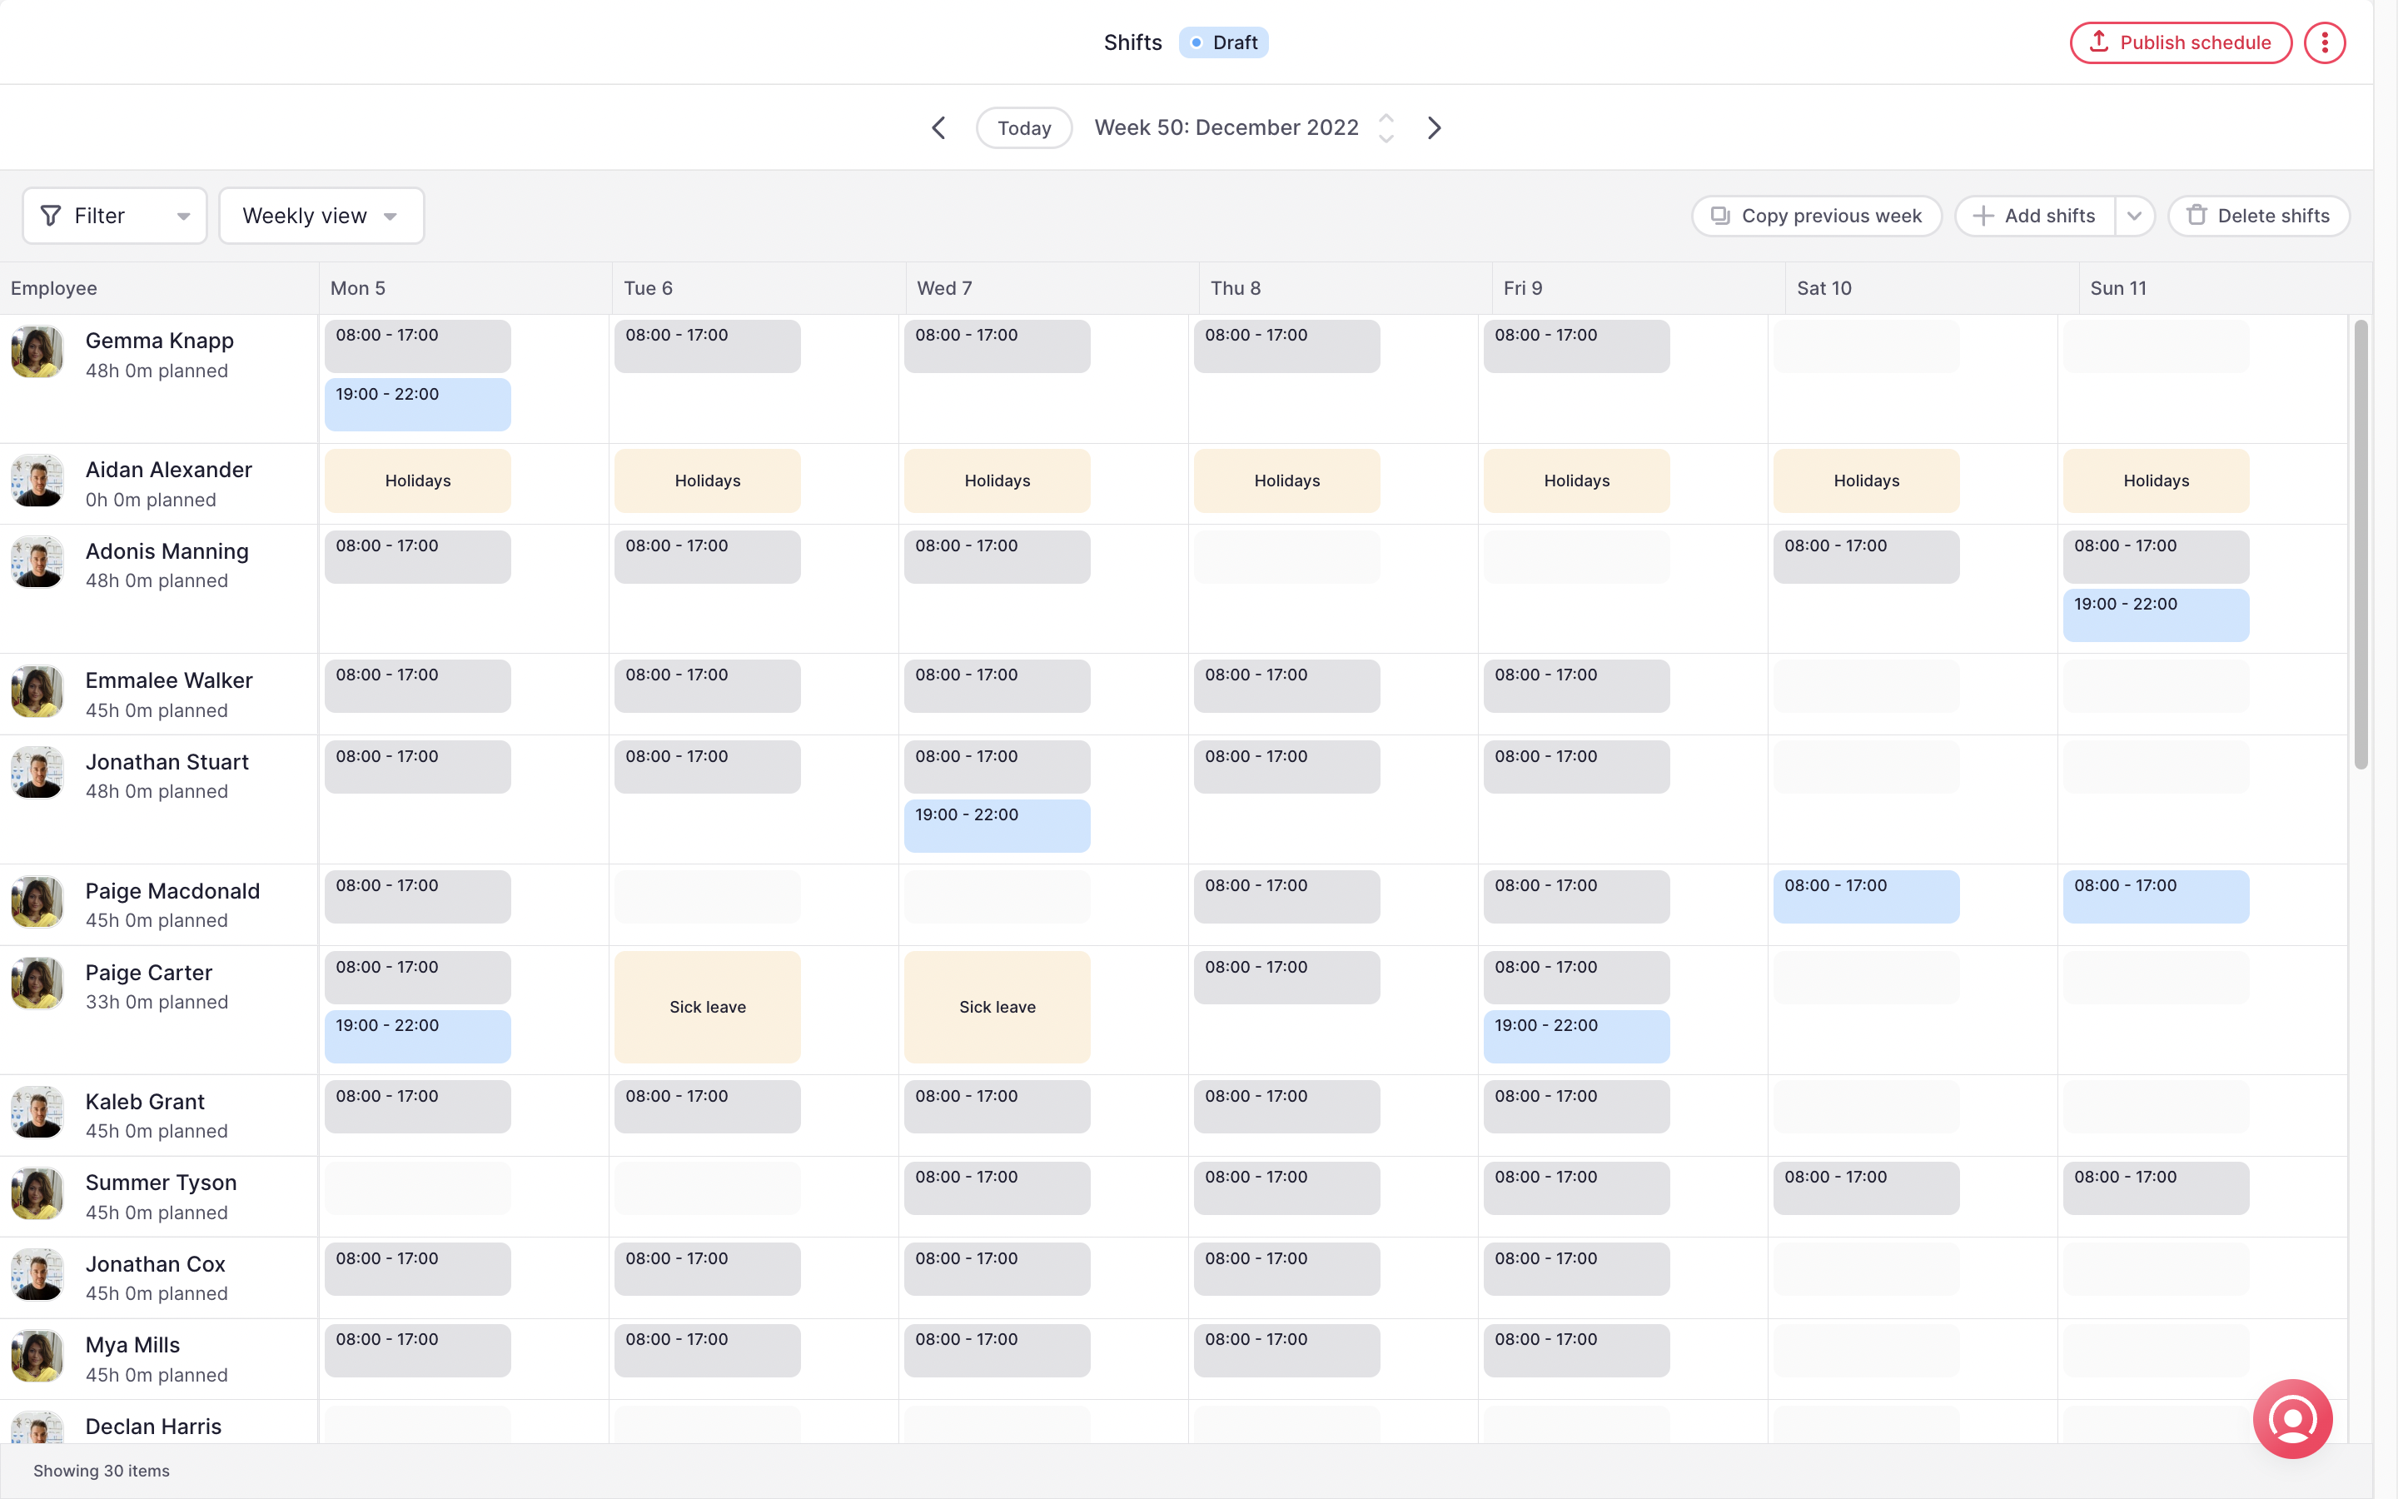
Task: Open the three-dot overflow menu
Action: click(2325, 42)
